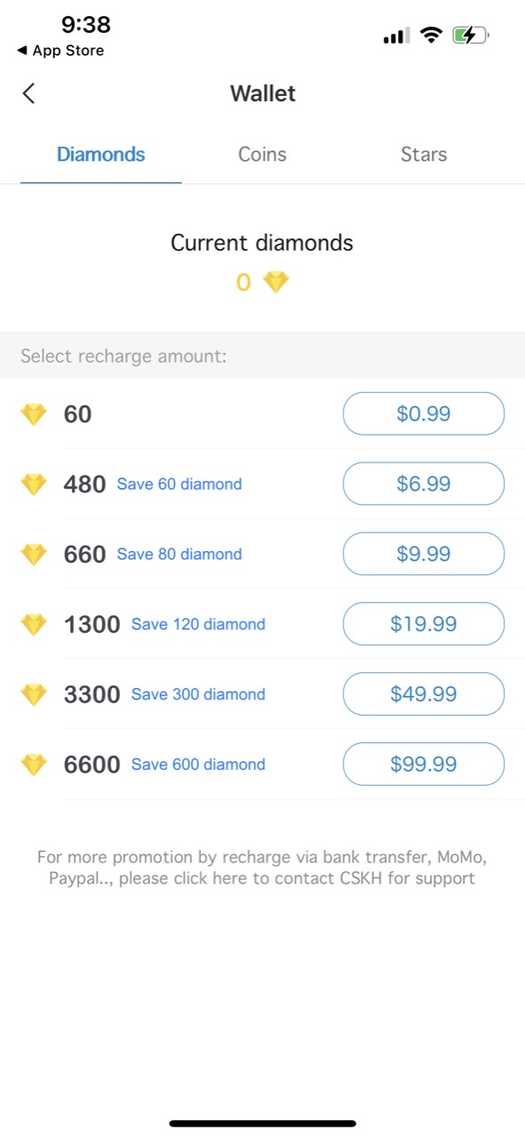The height and width of the screenshot is (1138, 525).
Task: Purchase the $99.99 diamond pack
Action: pyautogui.click(x=424, y=765)
